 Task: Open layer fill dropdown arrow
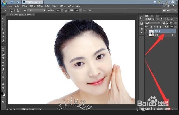tap(176, 27)
